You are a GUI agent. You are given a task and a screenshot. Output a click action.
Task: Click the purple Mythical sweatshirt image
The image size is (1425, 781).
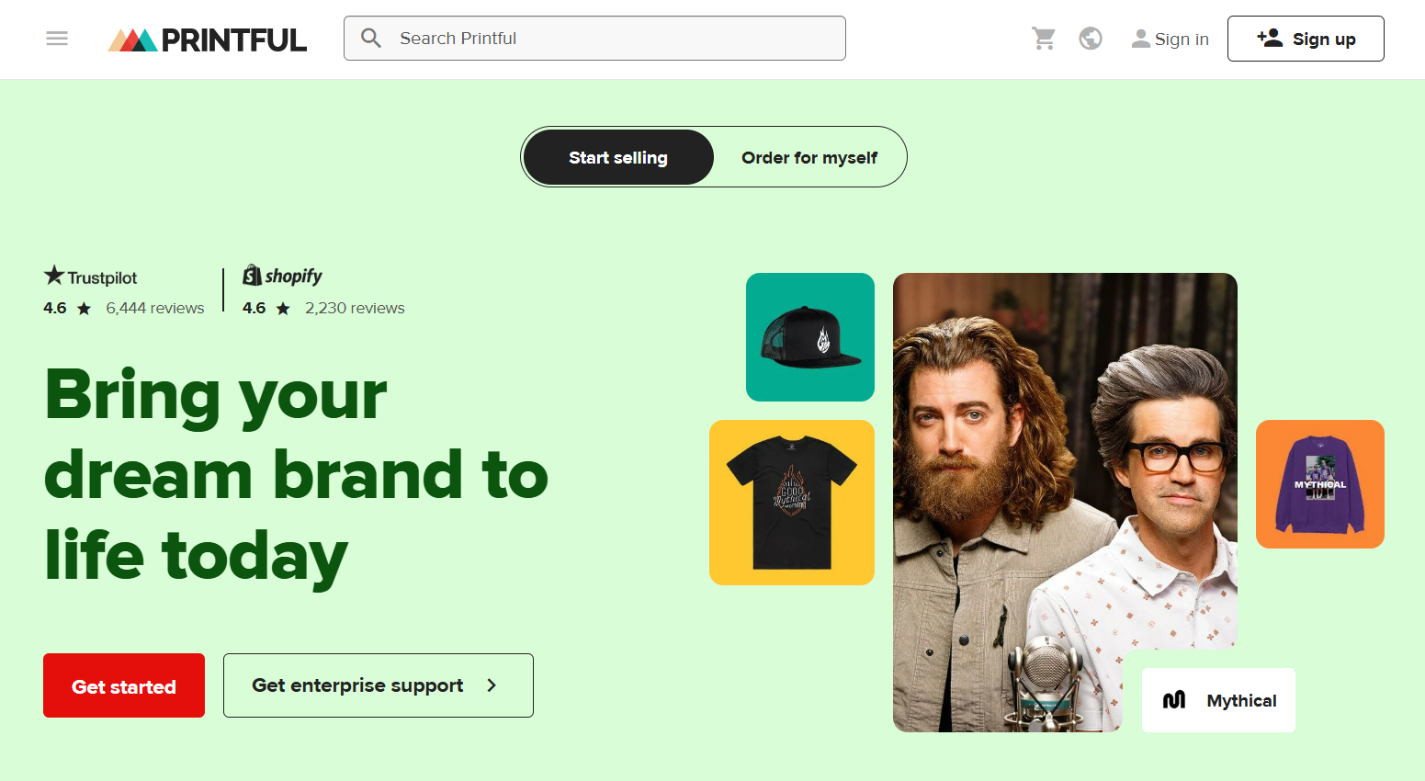pos(1319,483)
